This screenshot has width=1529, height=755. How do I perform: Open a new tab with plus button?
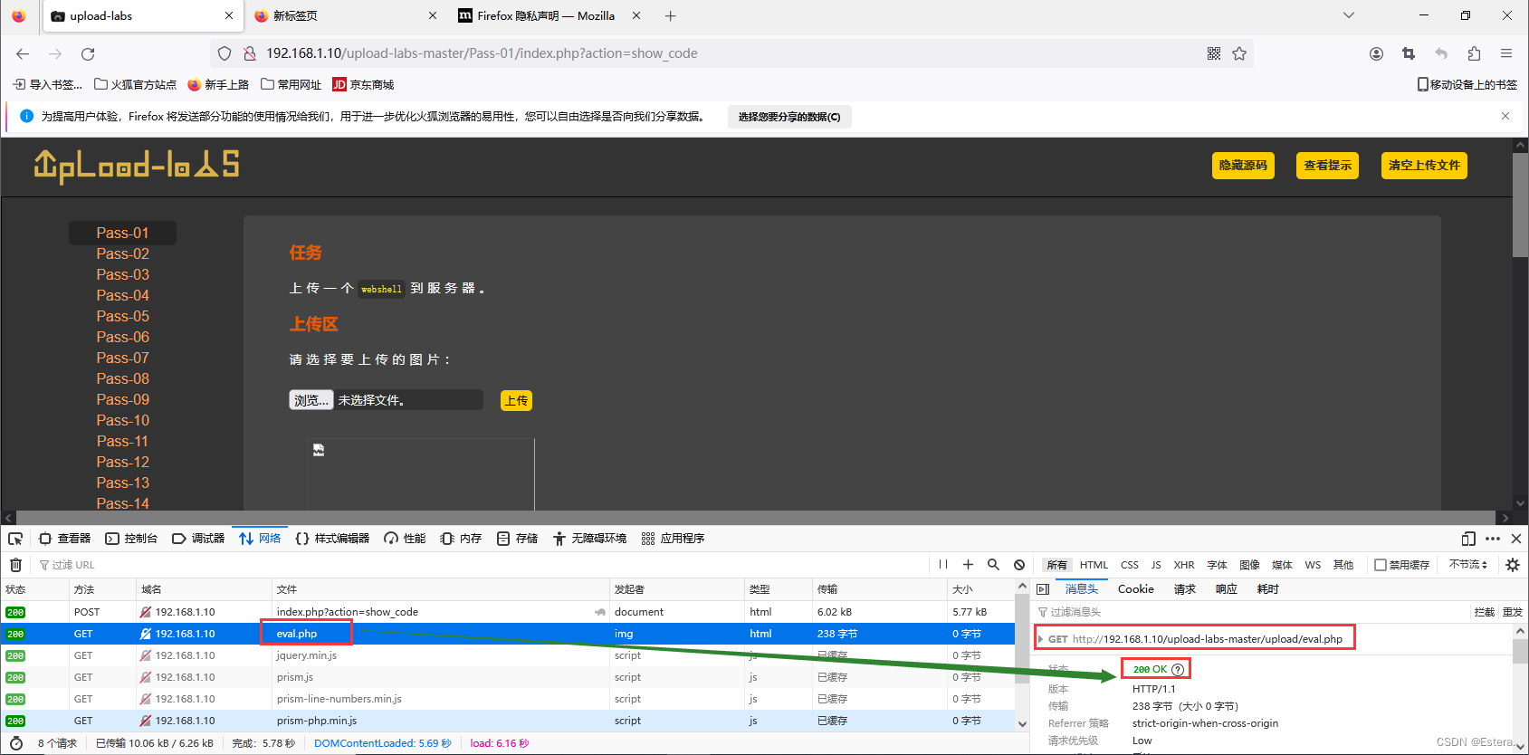click(671, 15)
